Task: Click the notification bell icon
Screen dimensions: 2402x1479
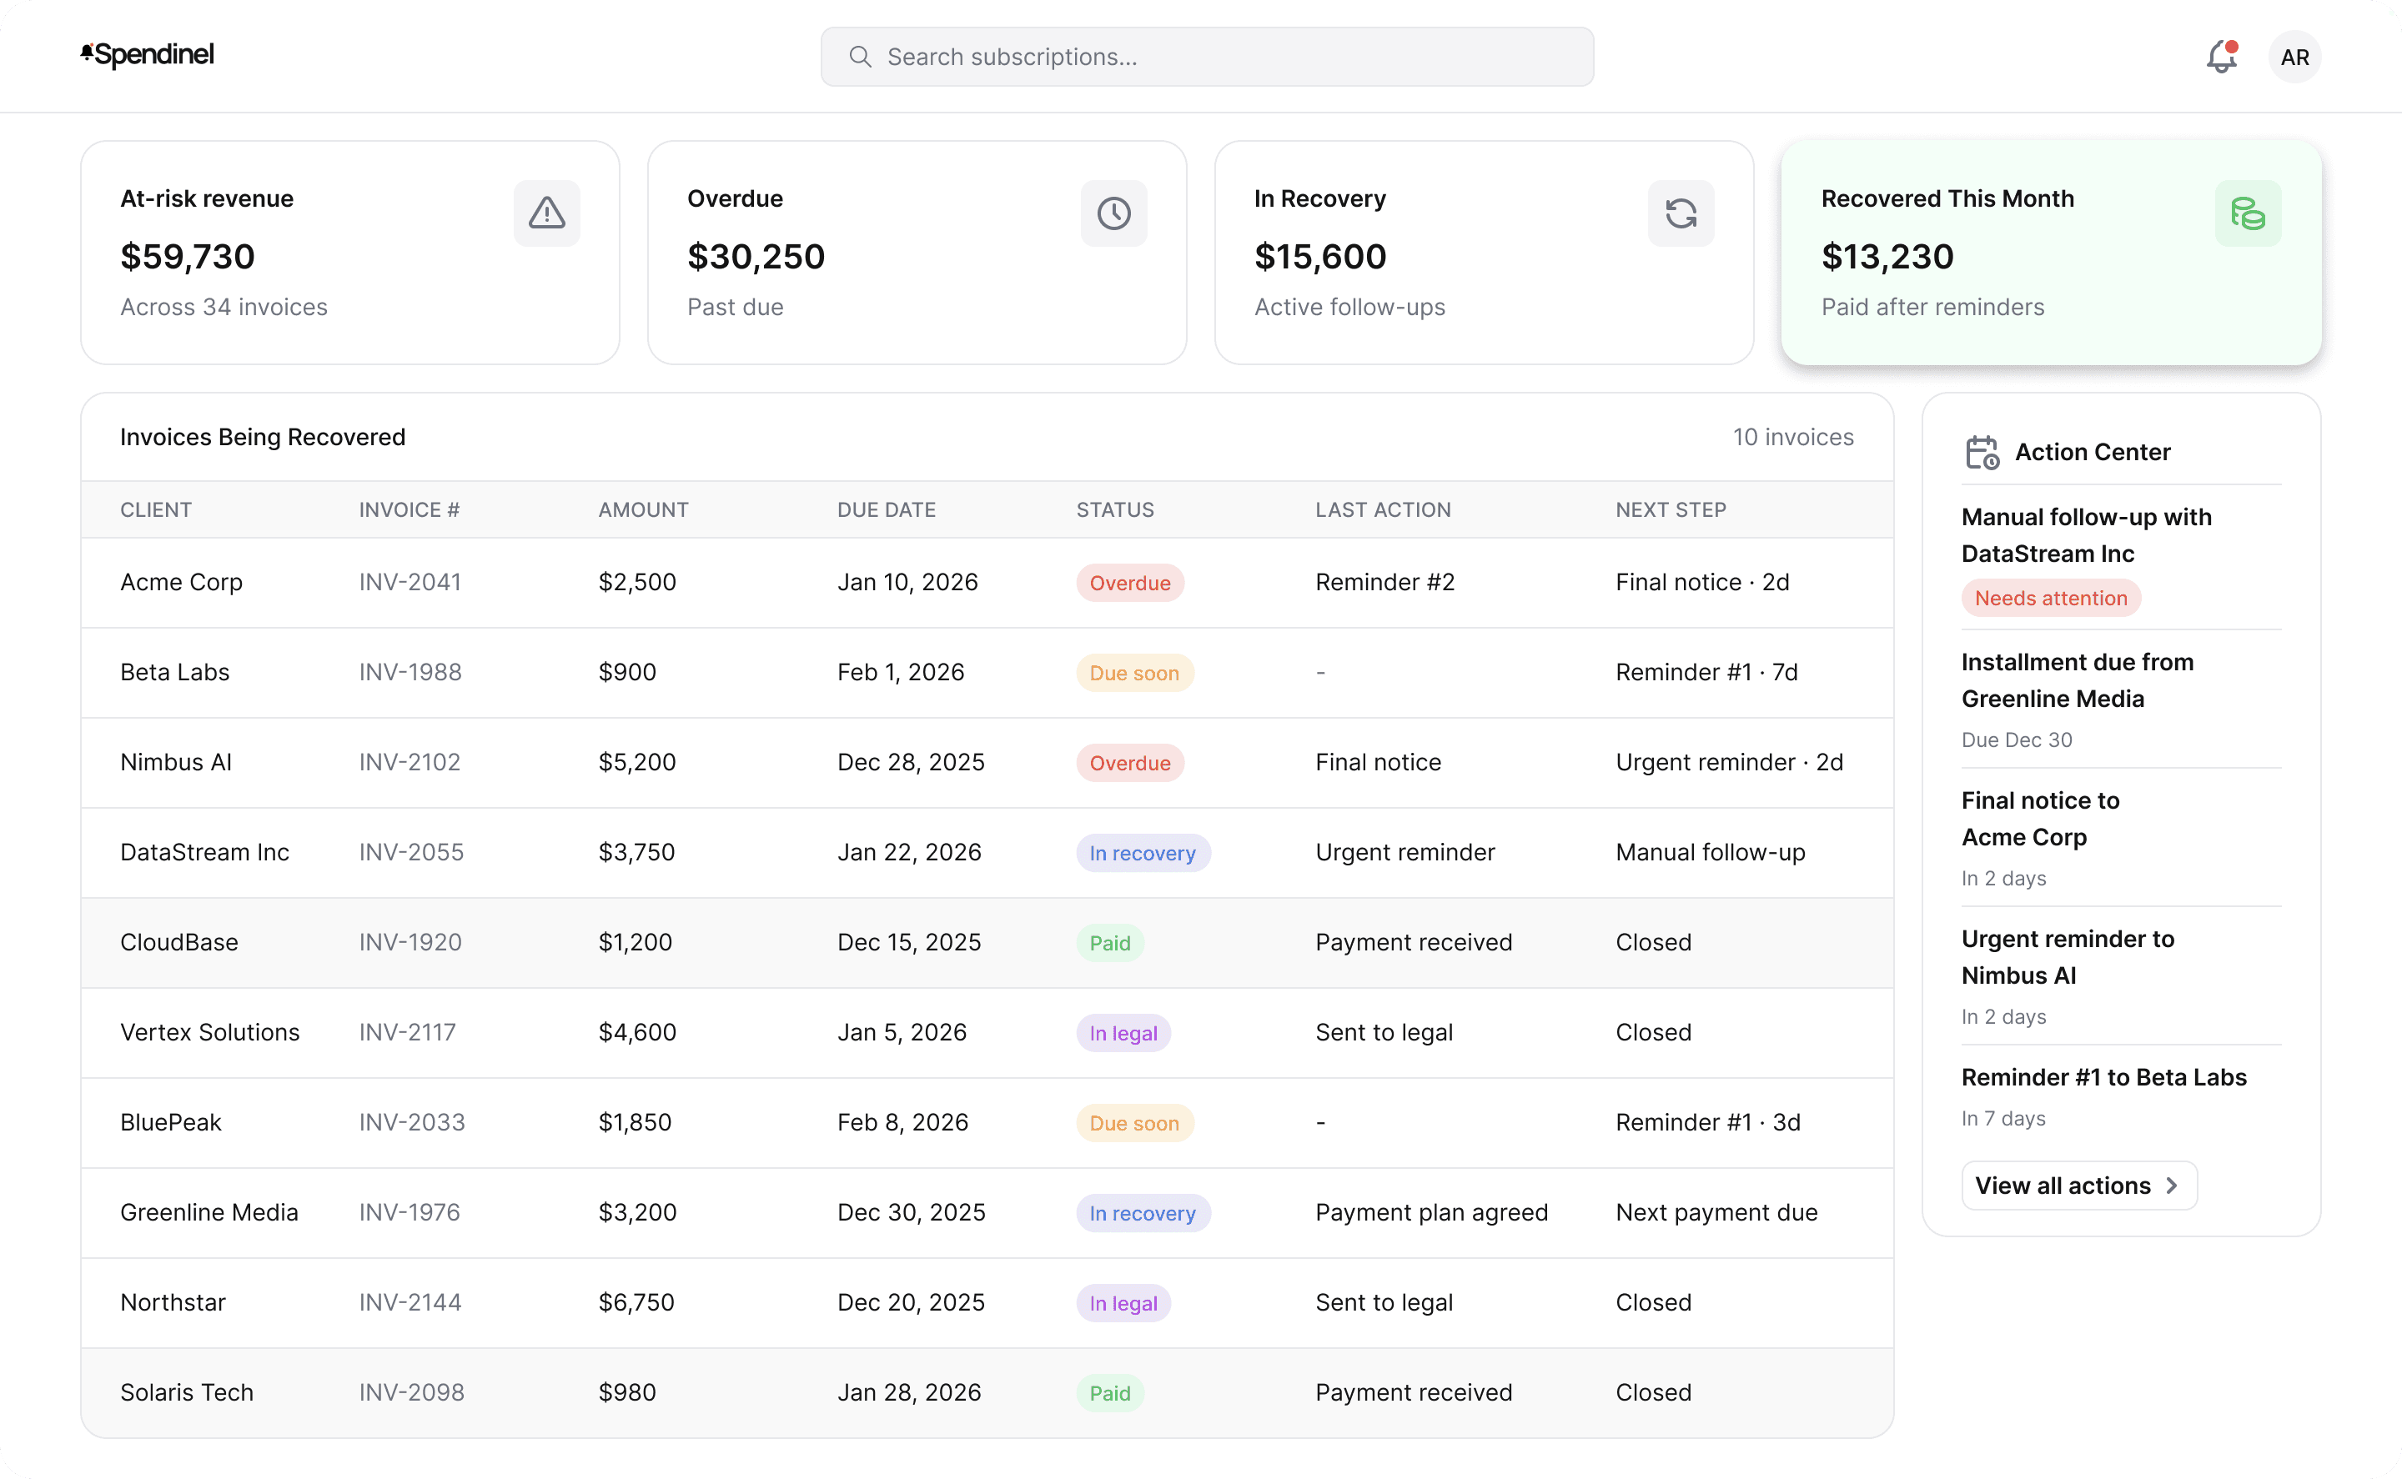Action: click(2221, 57)
